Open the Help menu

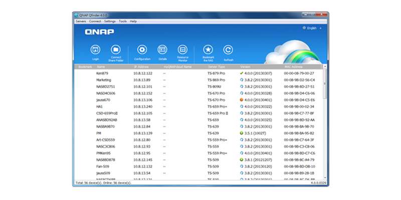(133, 21)
